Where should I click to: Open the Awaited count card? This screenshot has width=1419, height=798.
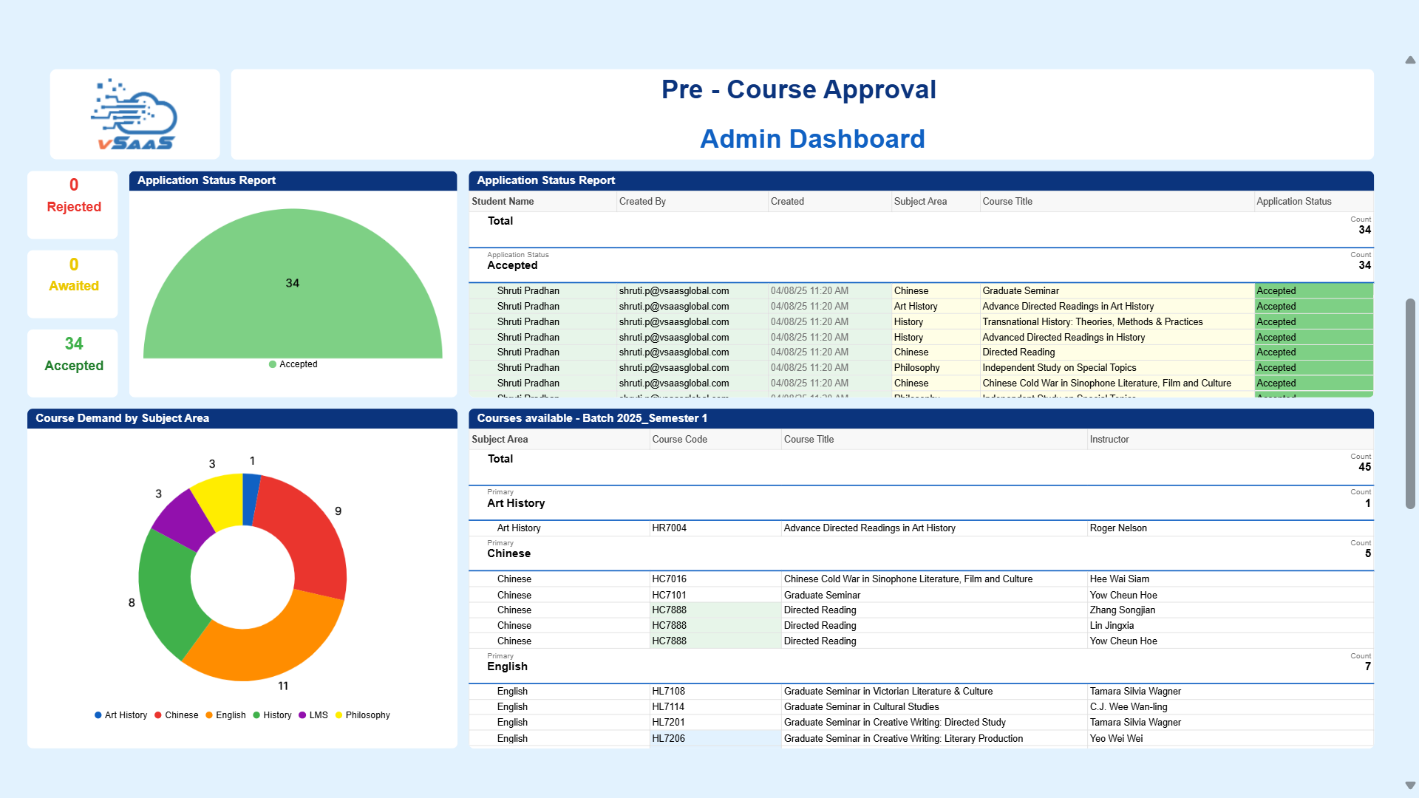(x=73, y=284)
